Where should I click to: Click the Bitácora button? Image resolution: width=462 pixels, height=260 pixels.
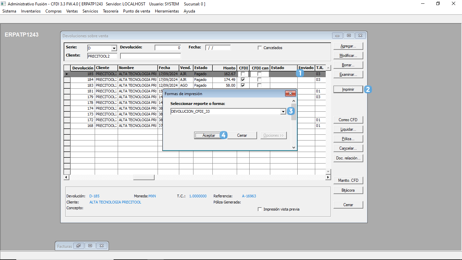click(348, 190)
